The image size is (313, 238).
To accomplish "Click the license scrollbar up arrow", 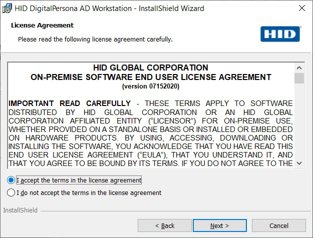I will click(x=299, y=67).
